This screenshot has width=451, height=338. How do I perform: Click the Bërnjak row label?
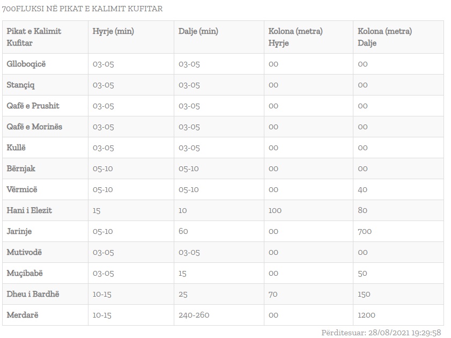[x=21, y=168]
